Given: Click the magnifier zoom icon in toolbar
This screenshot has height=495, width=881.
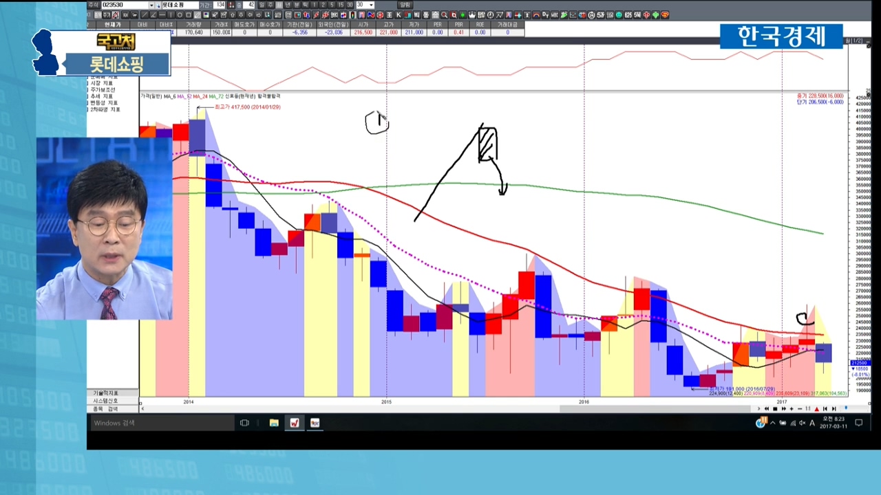Looking at the screenshot, I should click(444, 15).
